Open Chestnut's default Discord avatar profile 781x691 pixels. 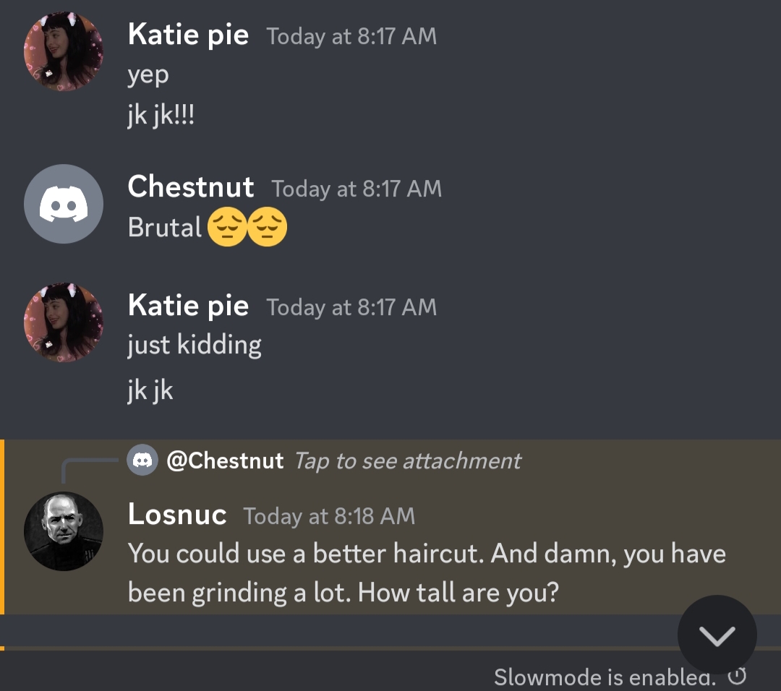tap(64, 205)
